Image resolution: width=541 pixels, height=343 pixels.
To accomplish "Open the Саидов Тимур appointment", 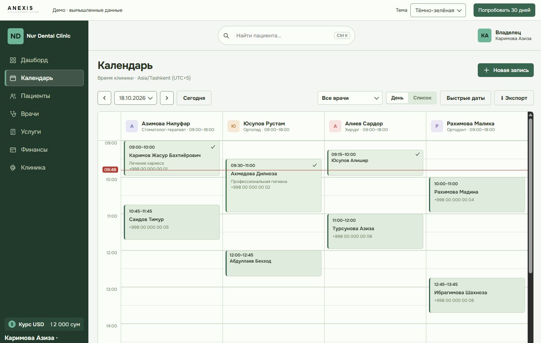I will pos(172,222).
